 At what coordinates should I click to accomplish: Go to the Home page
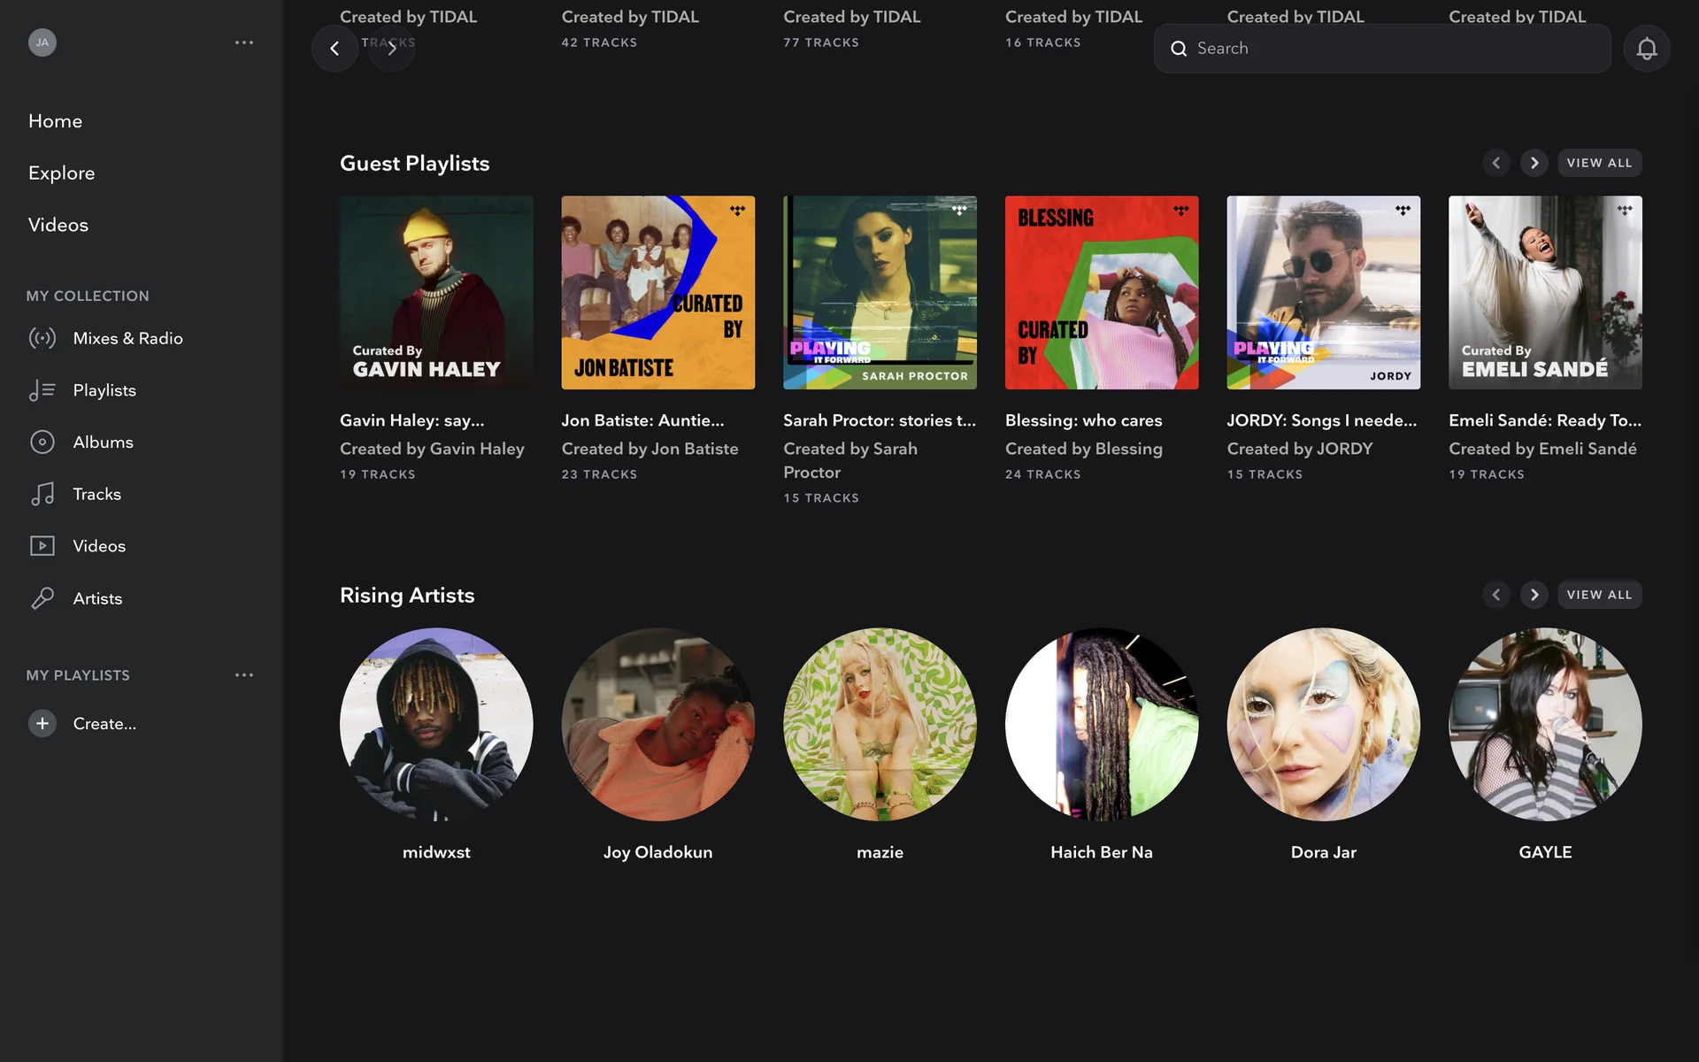(x=55, y=121)
